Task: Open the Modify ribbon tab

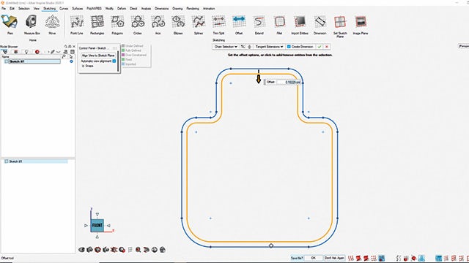Action: (x=109, y=9)
